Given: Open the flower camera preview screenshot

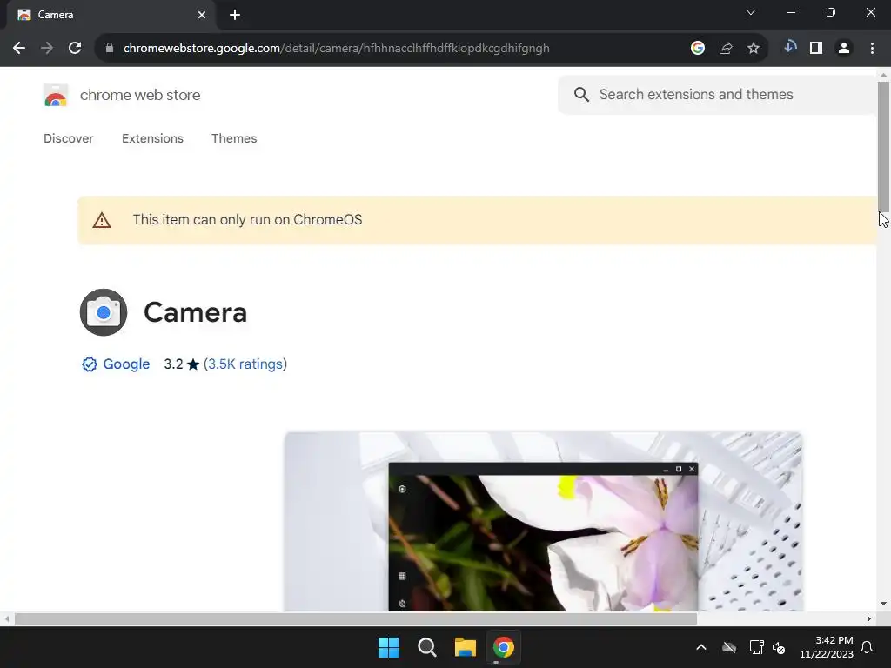Looking at the screenshot, I should tap(543, 522).
